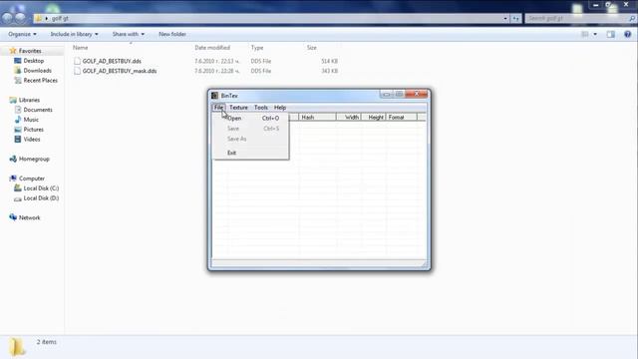The image size is (638, 359).
Task: Open Recent Places in the navigation pane
Action: [x=40, y=80]
